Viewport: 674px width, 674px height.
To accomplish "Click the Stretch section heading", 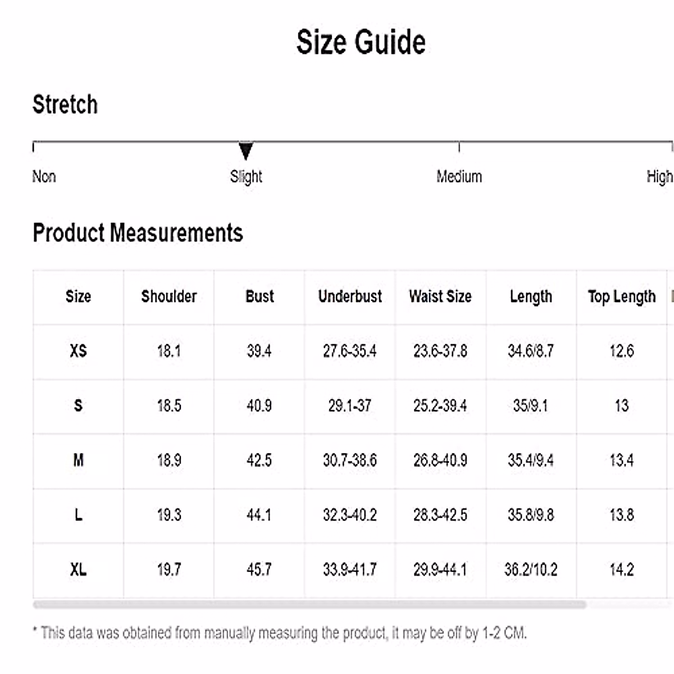I will 65,104.
